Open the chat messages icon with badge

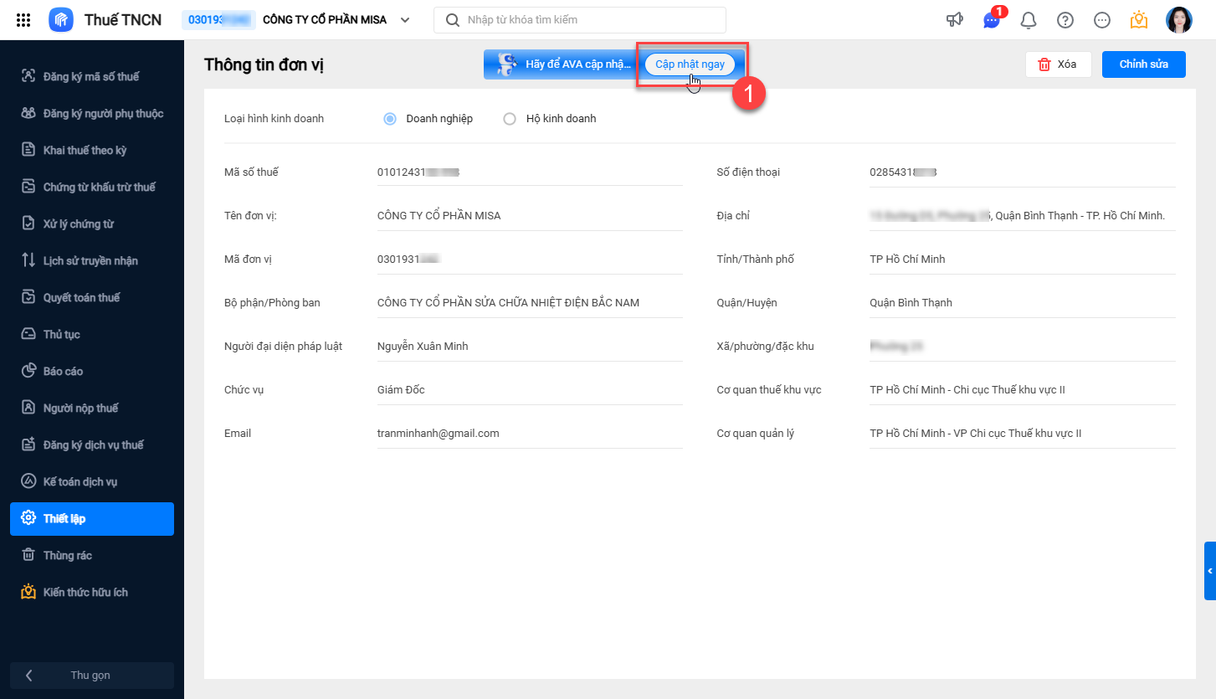pos(992,20)
